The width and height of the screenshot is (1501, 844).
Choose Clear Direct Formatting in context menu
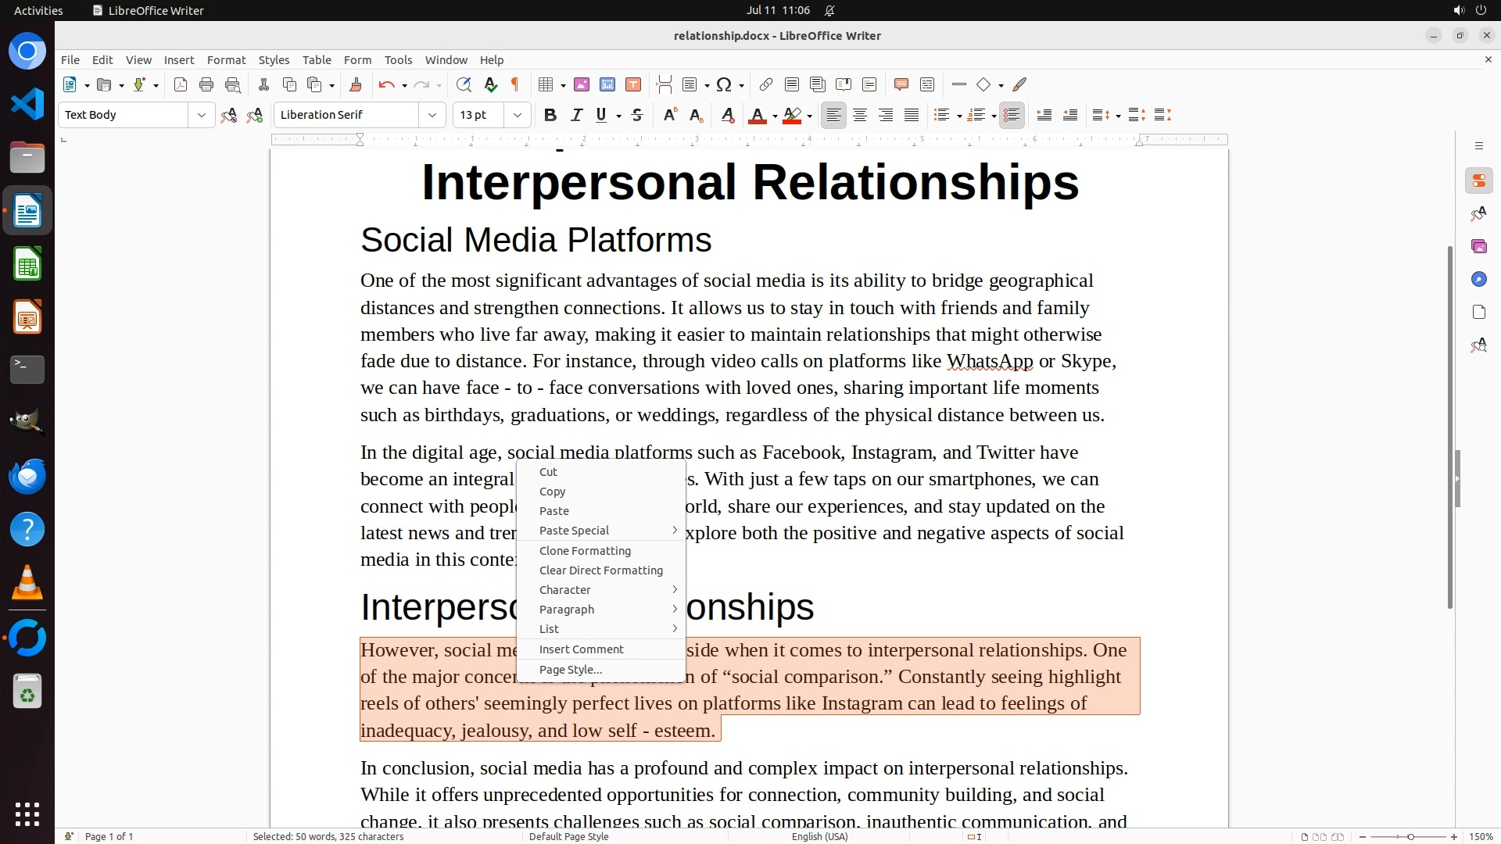600,570
